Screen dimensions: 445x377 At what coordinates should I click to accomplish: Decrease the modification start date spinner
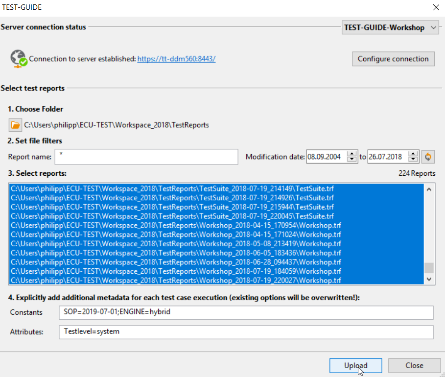pyautogui.click(x=351, y=160)
